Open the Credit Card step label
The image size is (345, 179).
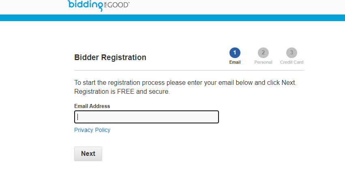pos(291,63)
